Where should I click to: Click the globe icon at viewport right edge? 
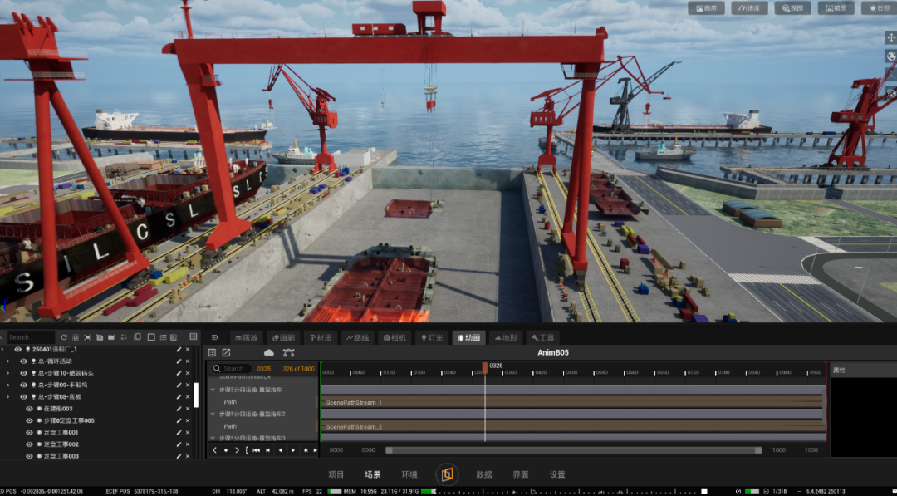coord(890,56)
